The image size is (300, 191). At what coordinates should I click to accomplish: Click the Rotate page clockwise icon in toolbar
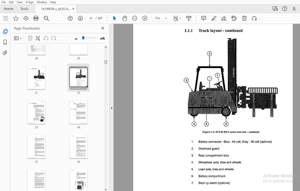254,18
